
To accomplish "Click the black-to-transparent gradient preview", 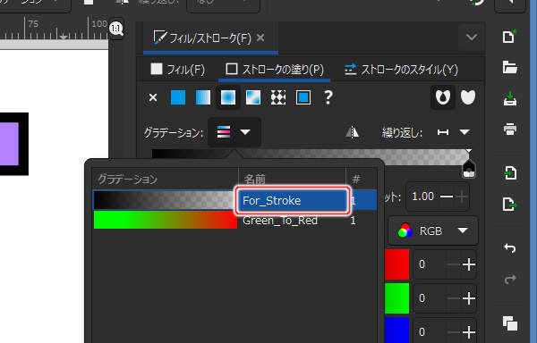I will click(165, 200).
